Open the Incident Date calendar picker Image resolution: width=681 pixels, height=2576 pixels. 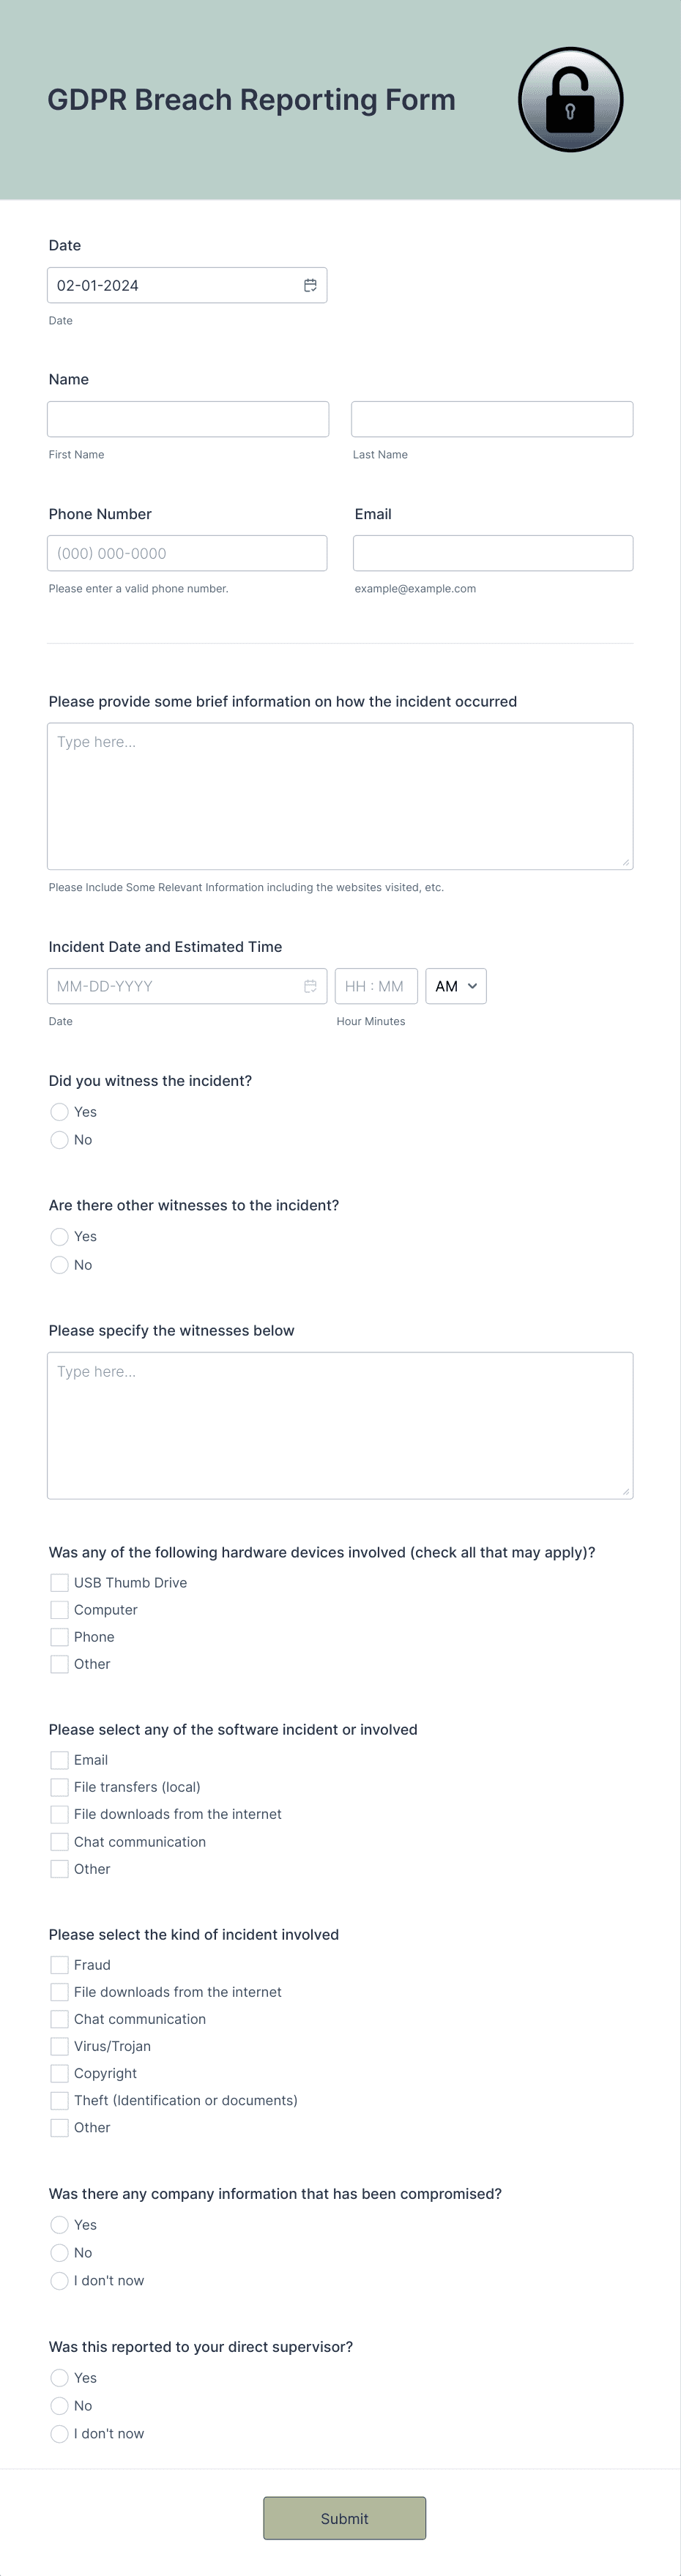[311, 986]
